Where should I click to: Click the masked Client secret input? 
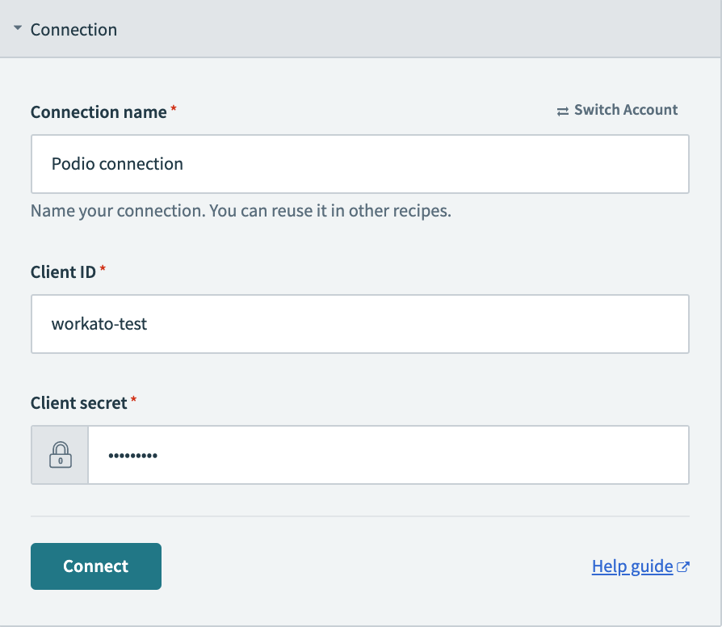click(388, 454)
